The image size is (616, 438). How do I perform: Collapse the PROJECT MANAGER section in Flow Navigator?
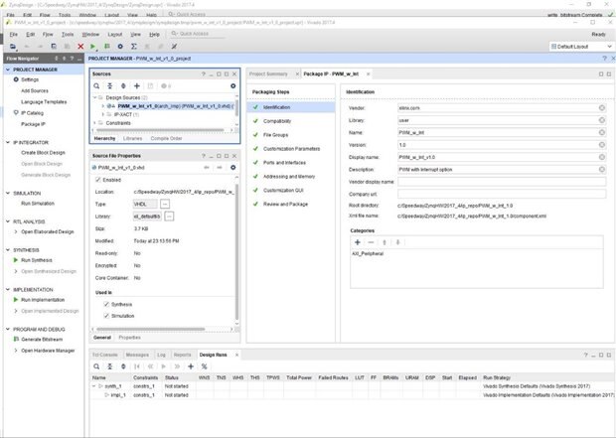point(9,70)
